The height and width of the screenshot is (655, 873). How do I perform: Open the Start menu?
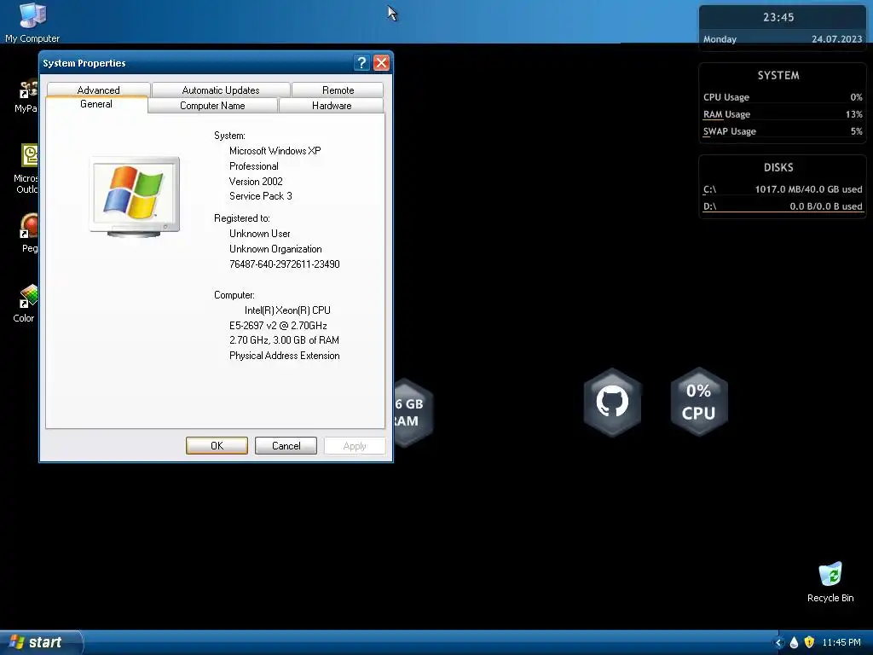tap(41, 642)
